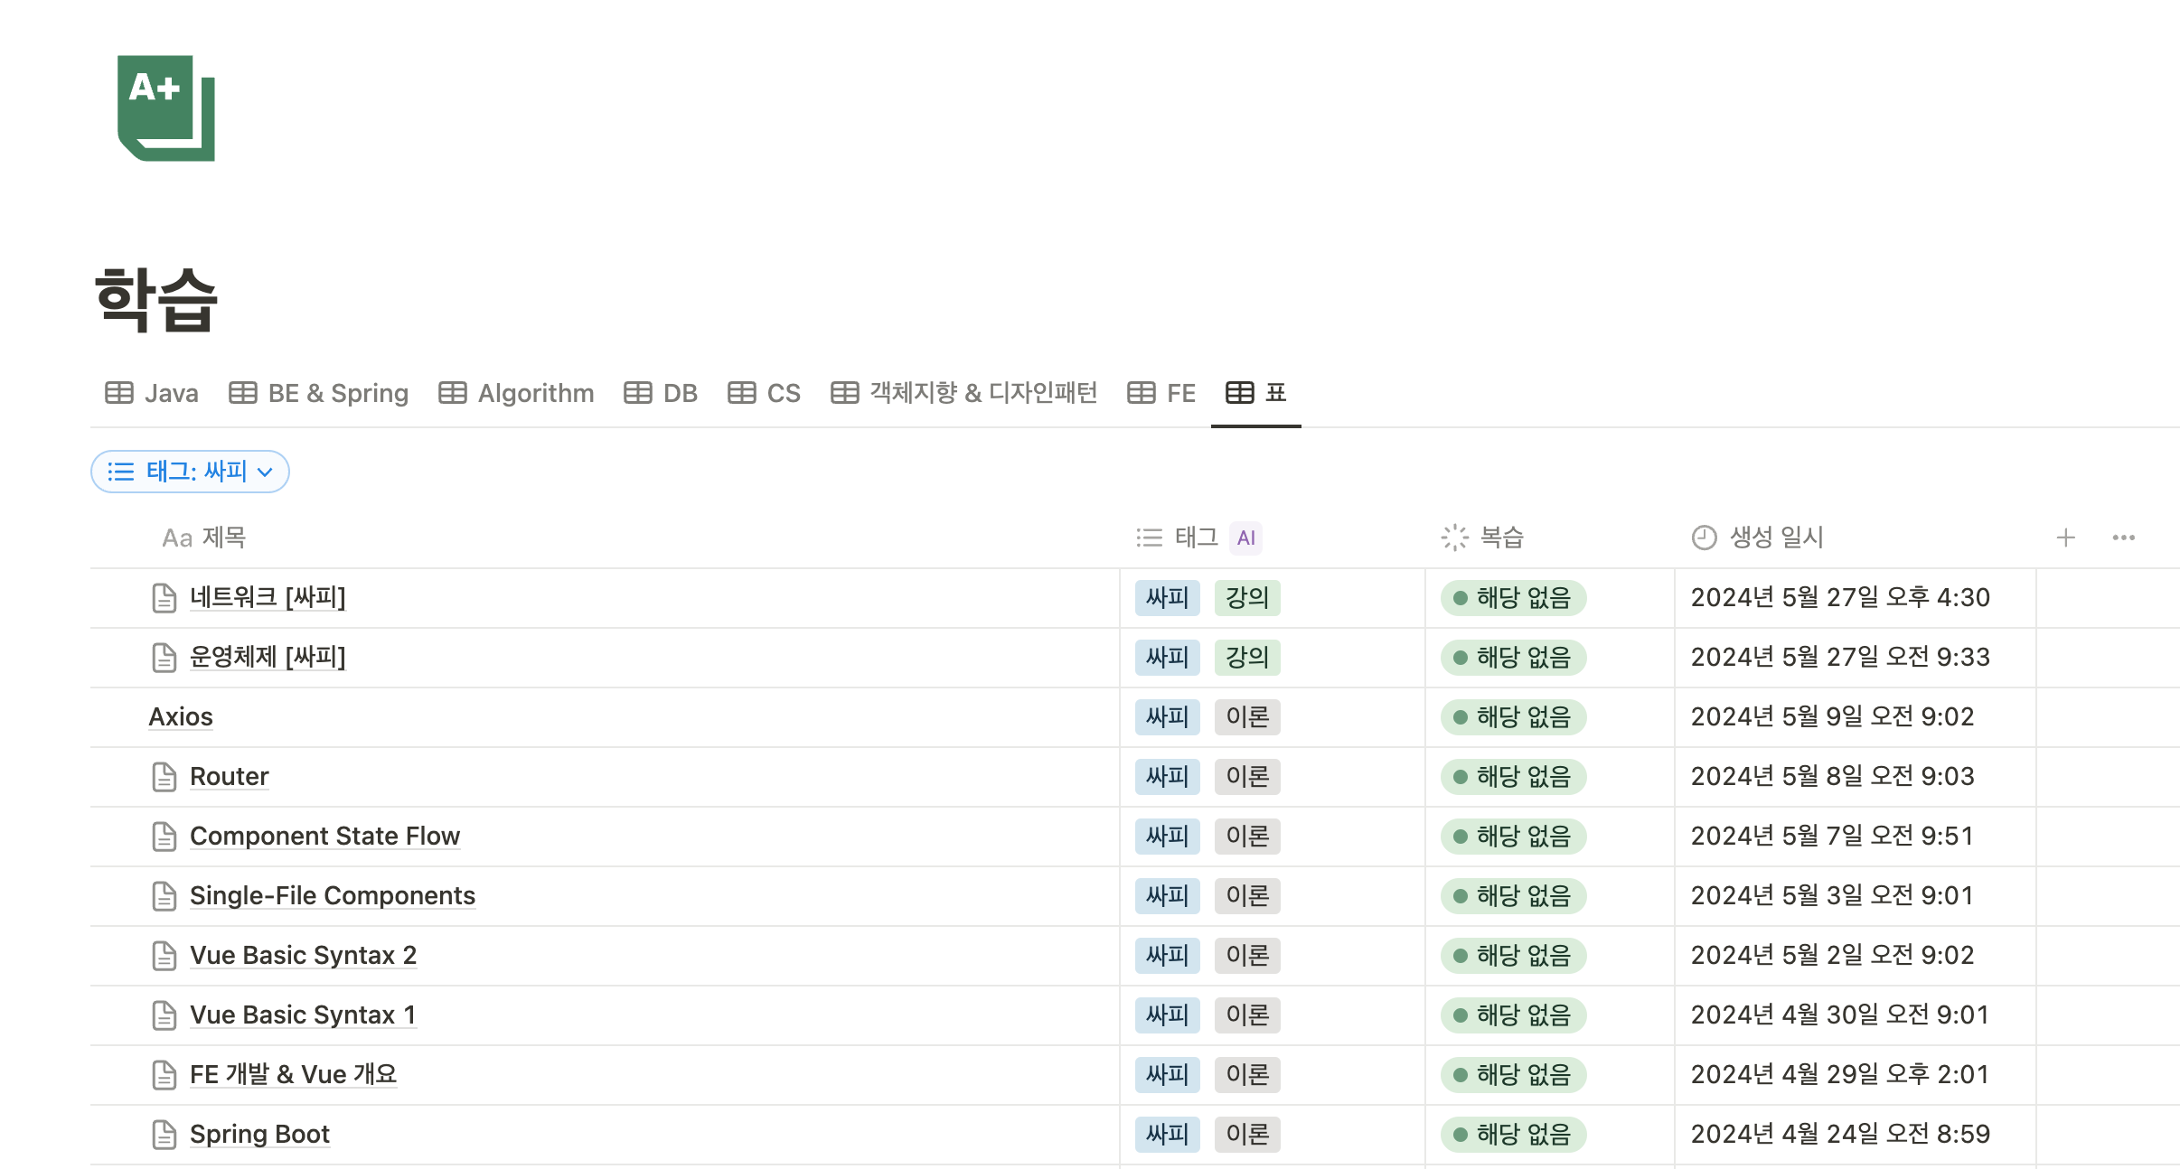
Task: Click the green 강의 tag in 네트워크 row
Action: pyautogui.click(x=1246, y=597)
